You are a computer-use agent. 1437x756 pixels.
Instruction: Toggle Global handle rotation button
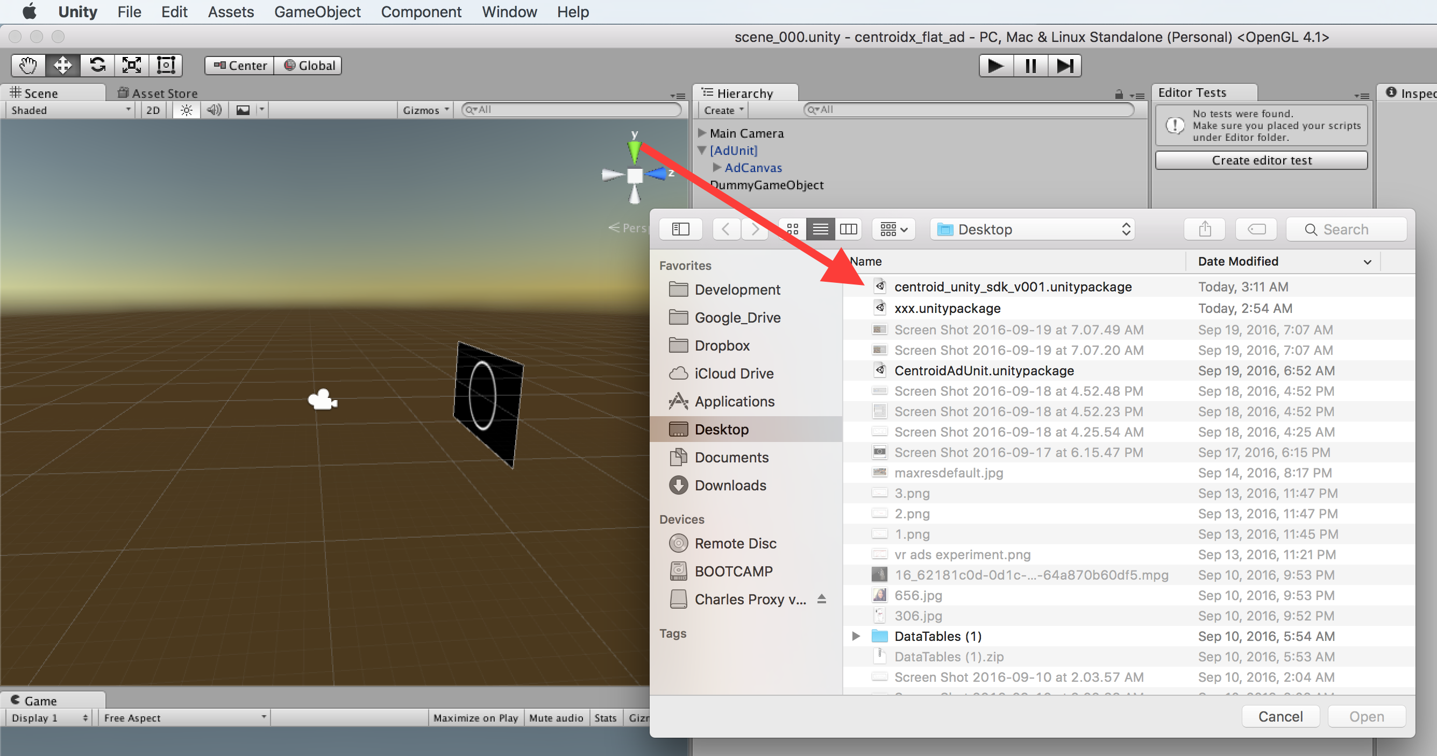309,65
